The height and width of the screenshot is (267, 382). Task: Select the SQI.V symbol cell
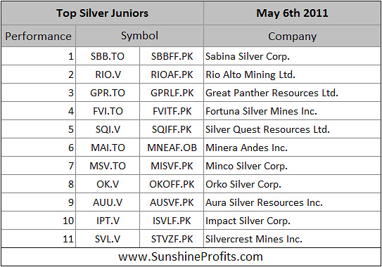pos(108,129)
